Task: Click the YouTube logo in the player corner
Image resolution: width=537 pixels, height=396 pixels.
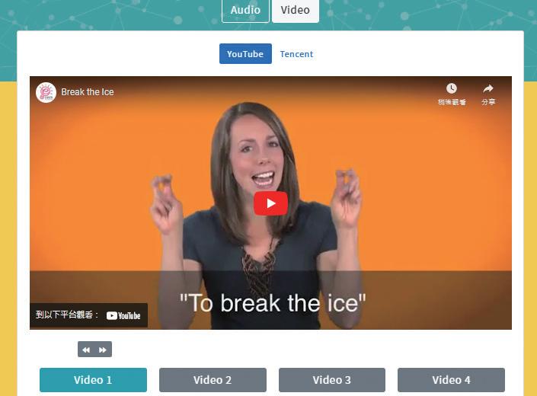Action: coord(123,315)
